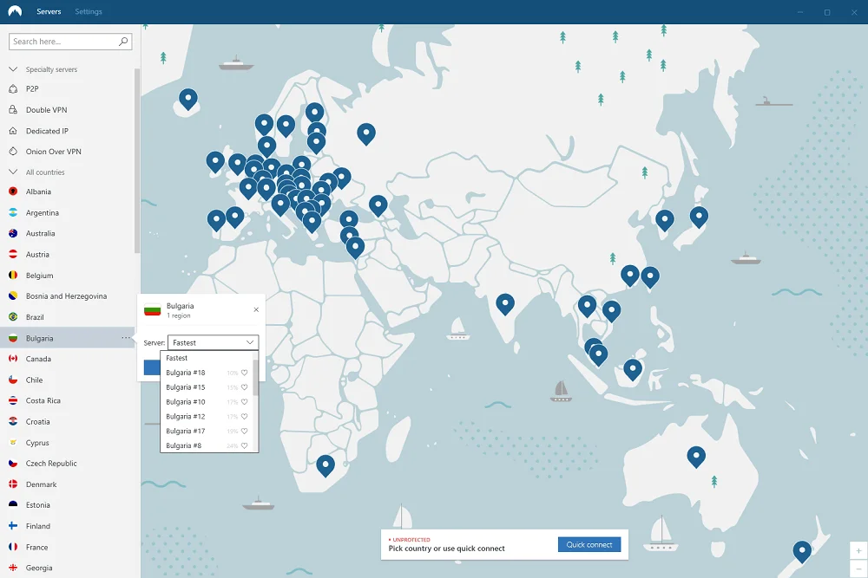The image size is (868, 578).
Task: Click the NordVPN mountain logo
Action: 15,11
